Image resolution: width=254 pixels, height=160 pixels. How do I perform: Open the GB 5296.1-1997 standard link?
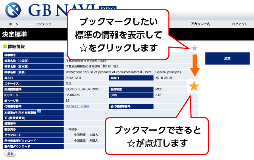77,106
